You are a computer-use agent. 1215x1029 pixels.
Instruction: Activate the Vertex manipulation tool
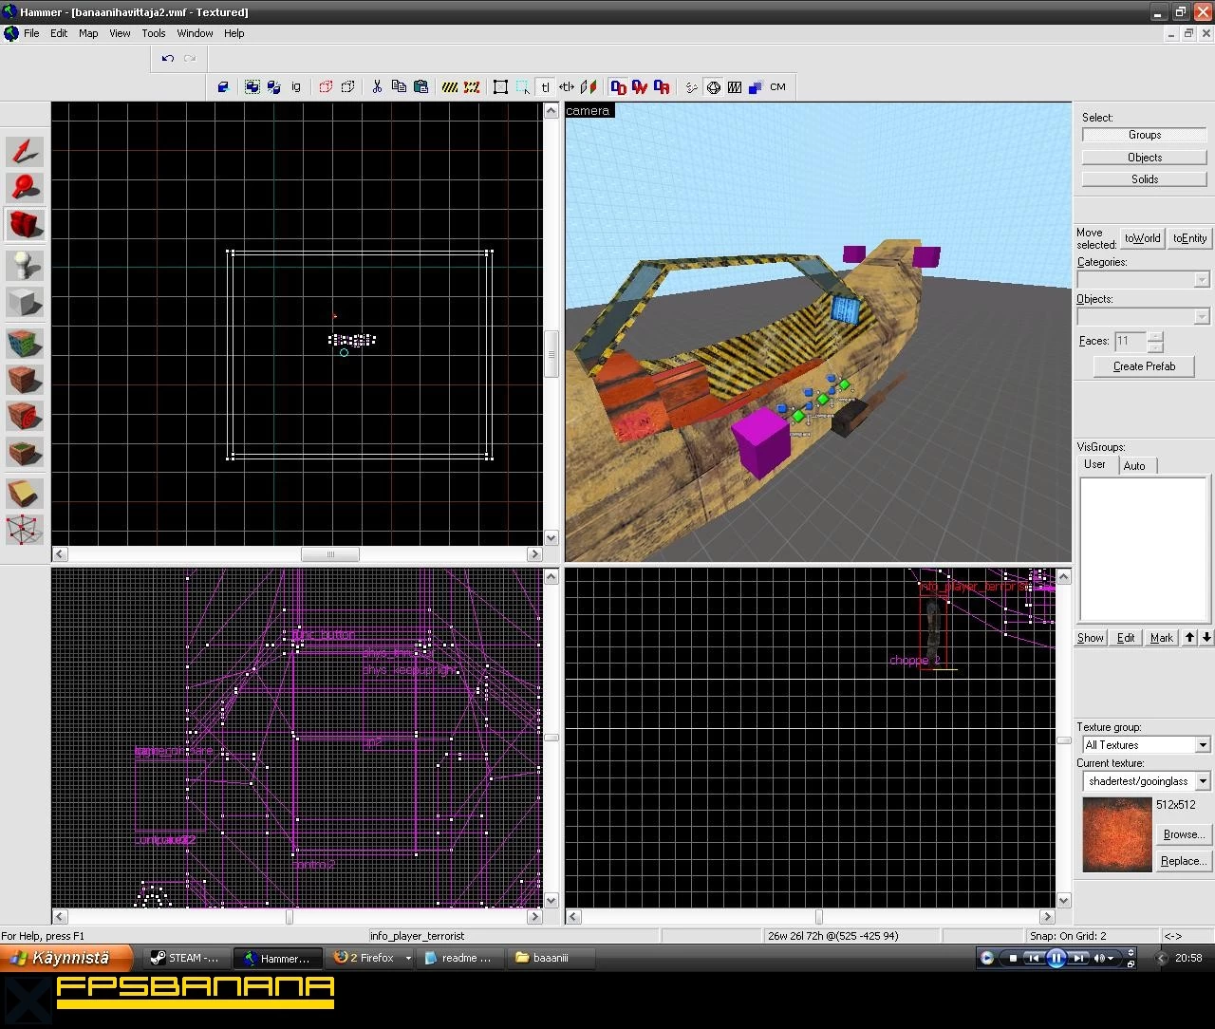click(x=25, y=530)
